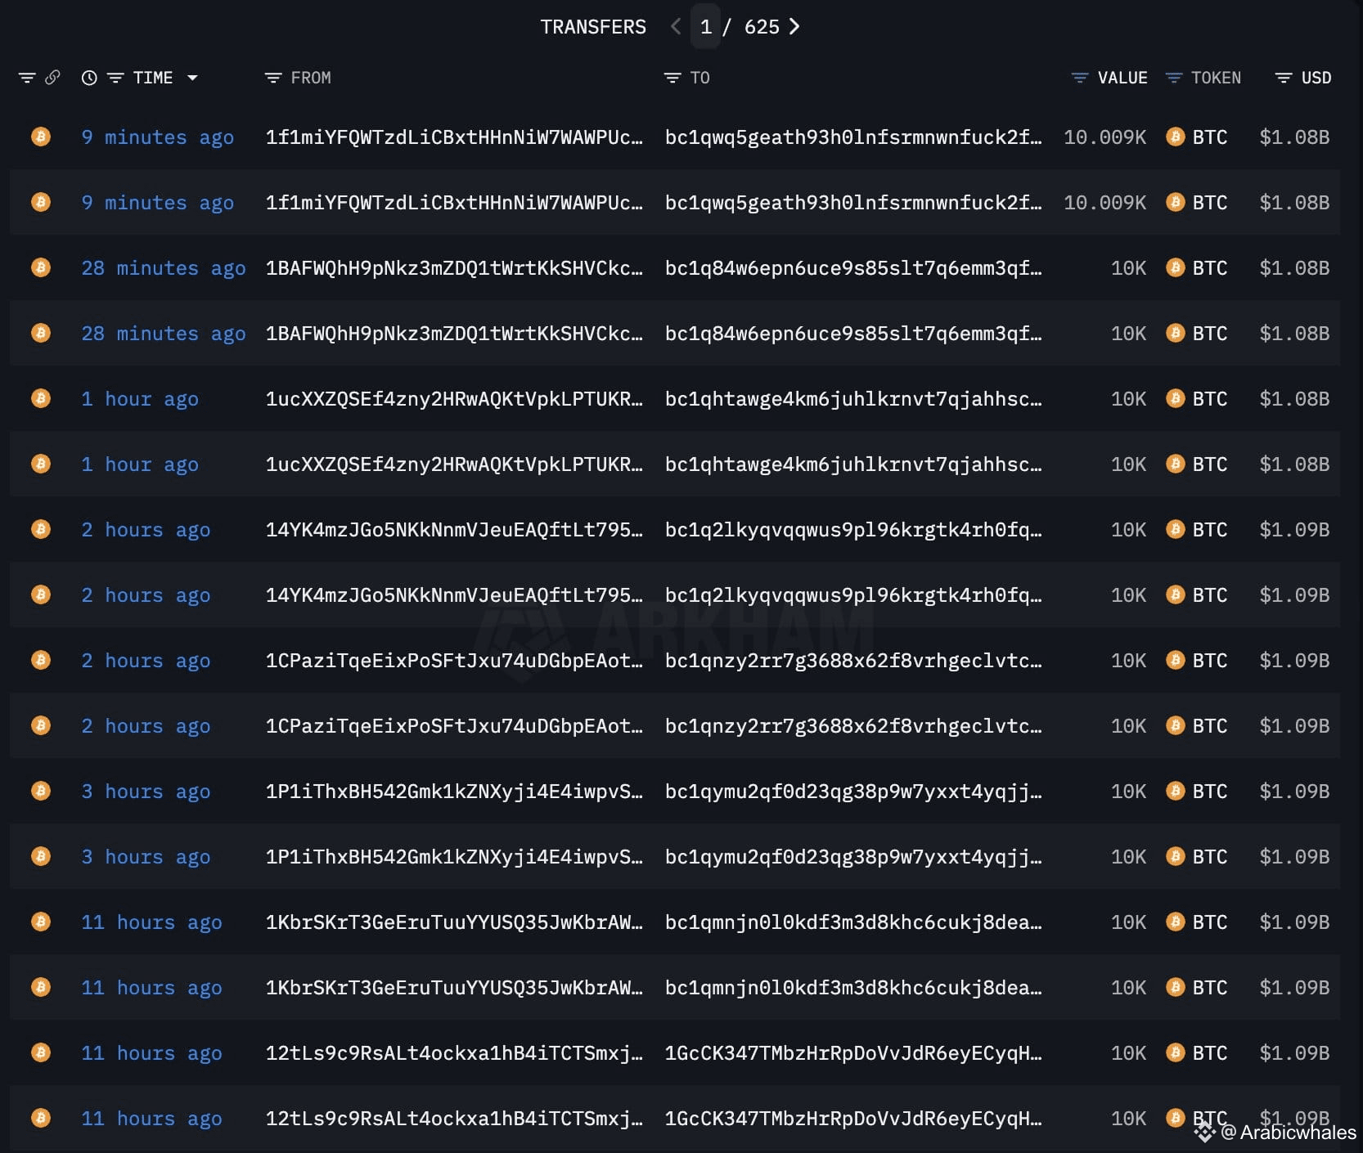Open the second "28 minutes ago" timestamp link
Viewport: 1363px width, 1153px height.
coord(164,334)
